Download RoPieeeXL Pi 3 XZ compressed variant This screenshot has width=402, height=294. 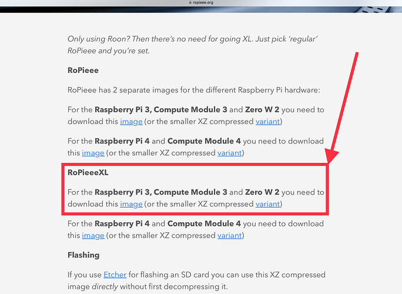click(x=267, y=204)
